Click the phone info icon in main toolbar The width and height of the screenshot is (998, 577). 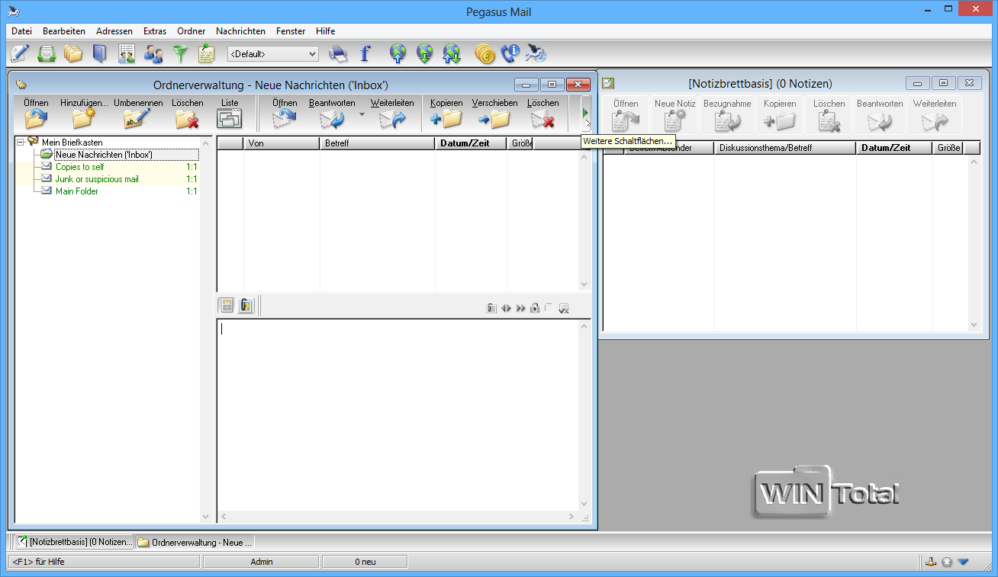(x=510, y=53)
